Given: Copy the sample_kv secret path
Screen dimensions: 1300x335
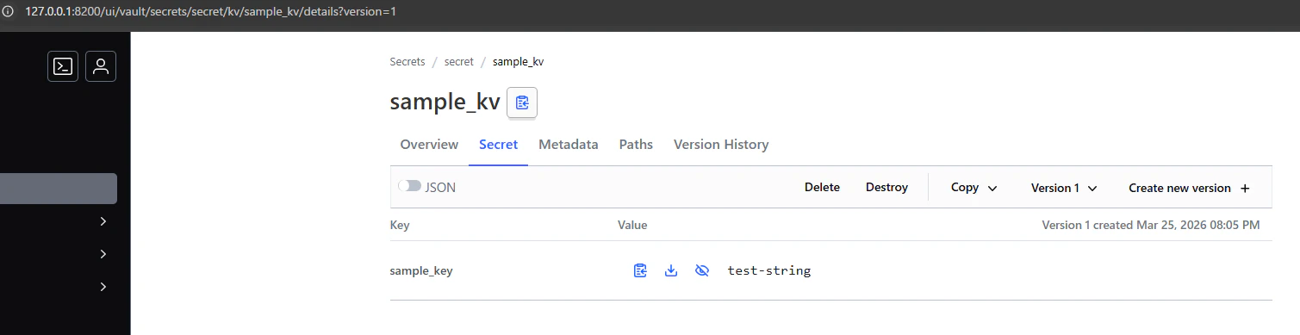Looking at the screenshot, I should (x=522, y=102).
